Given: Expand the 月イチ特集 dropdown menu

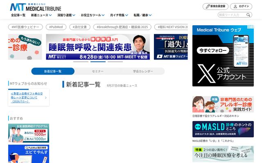Looking at the screenshot, I should coord(119,15).
